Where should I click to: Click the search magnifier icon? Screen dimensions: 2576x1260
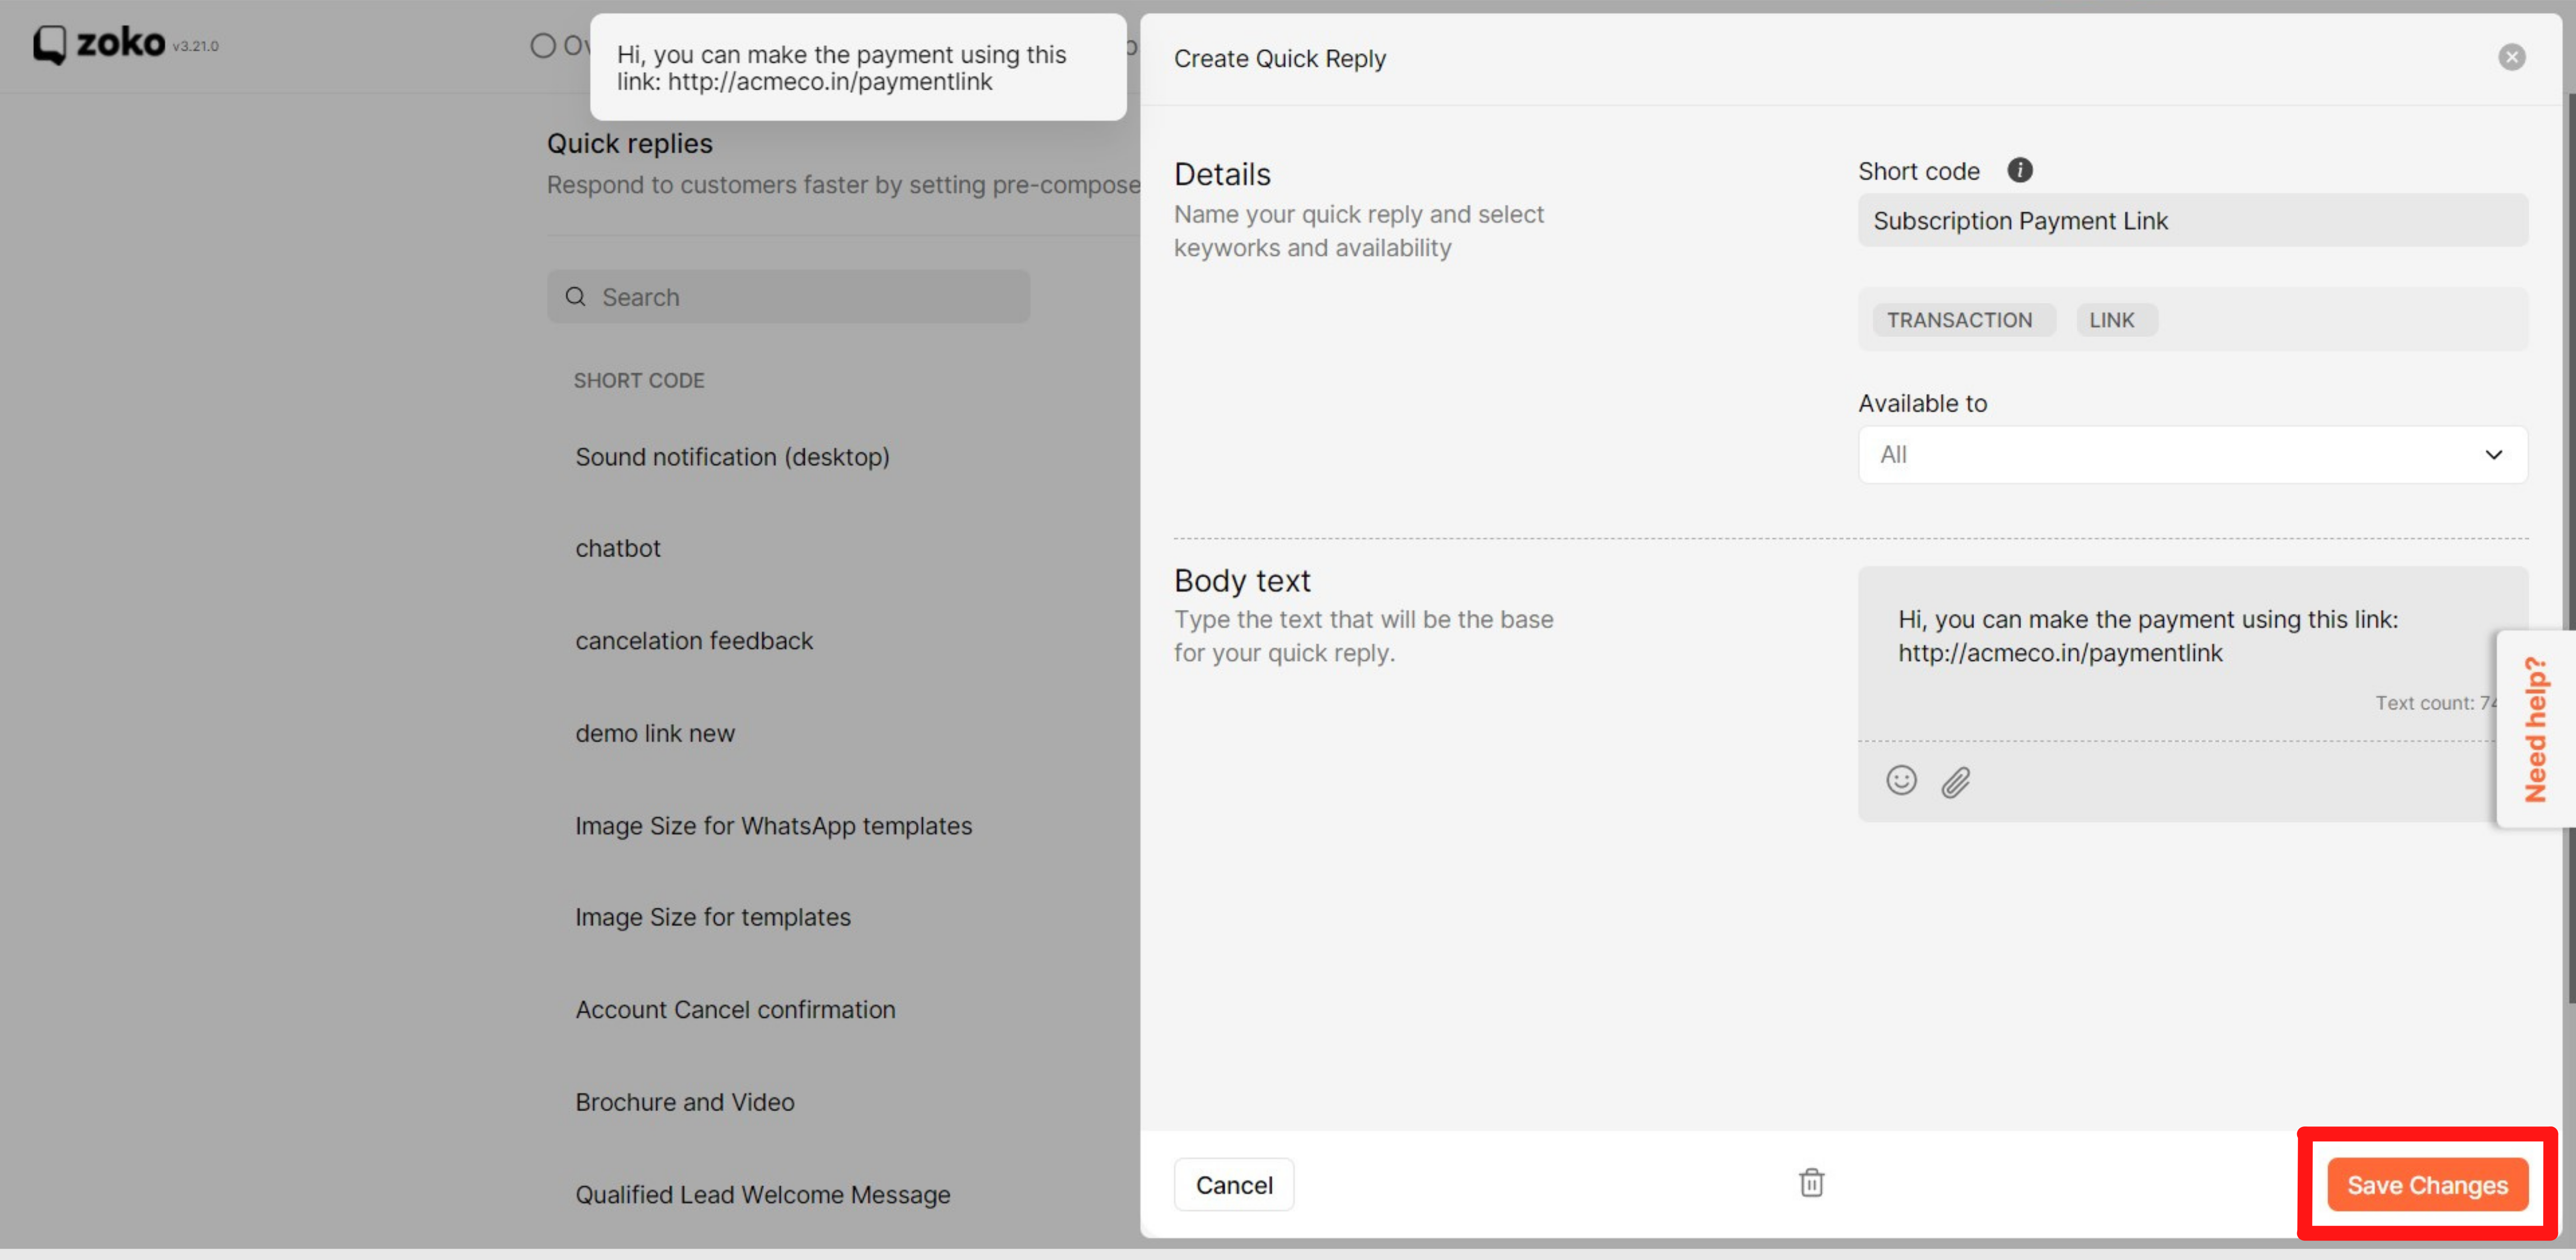click(575, 296)
